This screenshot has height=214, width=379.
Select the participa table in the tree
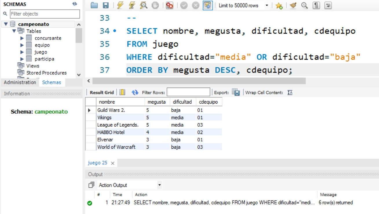44,59
